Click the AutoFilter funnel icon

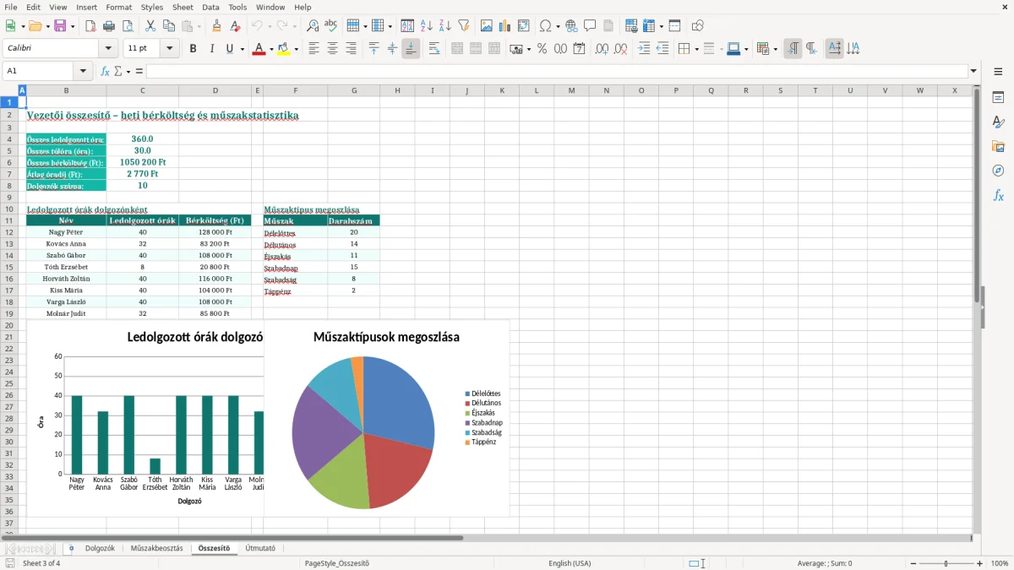pos(464,26)
